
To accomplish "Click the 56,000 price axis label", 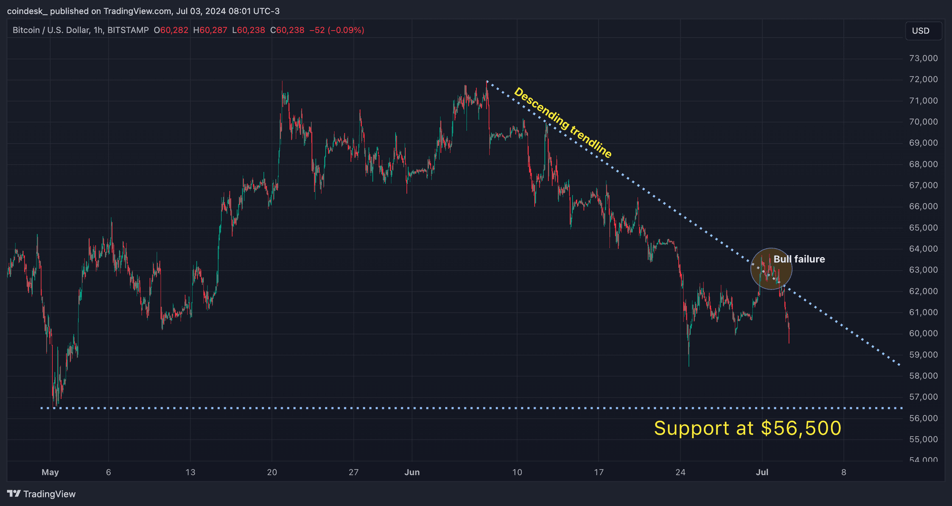I will tap(923, 418).
